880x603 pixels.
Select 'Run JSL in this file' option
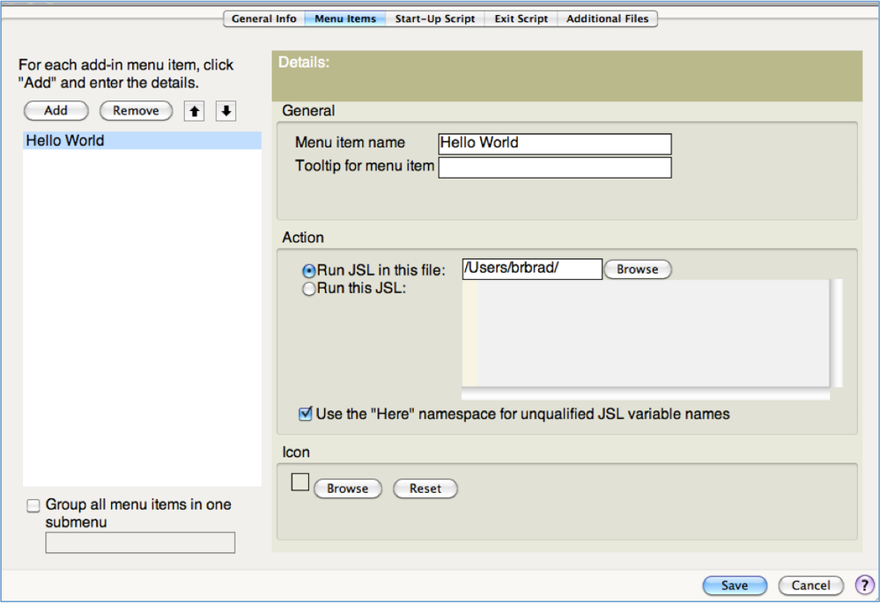(x=308, y=271)
